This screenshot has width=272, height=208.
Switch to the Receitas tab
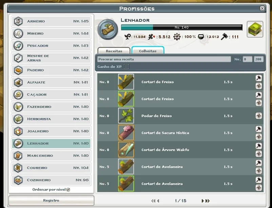[x=114, y=51]
